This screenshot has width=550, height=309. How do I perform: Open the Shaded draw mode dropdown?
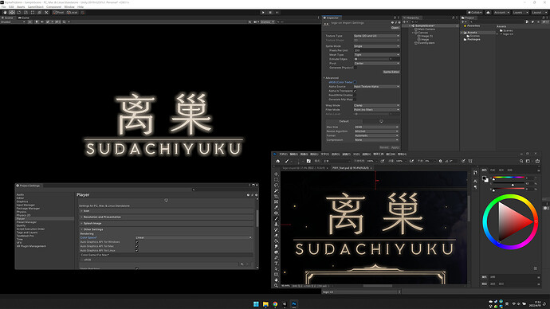[13, 22]
